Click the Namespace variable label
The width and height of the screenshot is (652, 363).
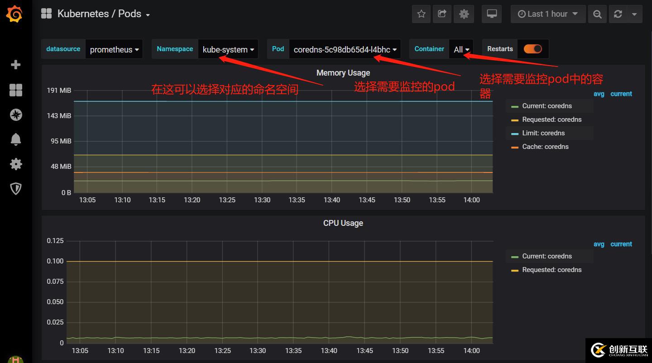tap(175, 49)
